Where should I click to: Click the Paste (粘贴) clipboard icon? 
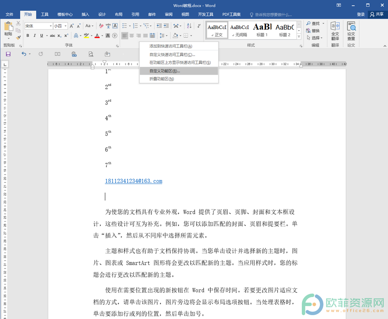click(8, 26)
